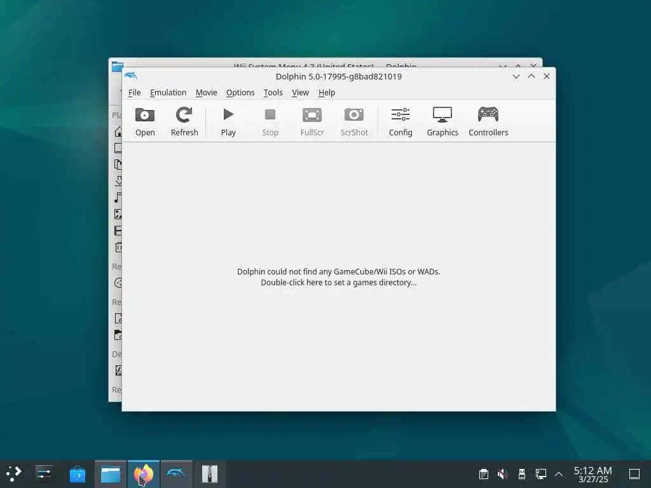Image resolution: width=651 pixels, height=488 pixels.
Task: Open the clock showing 5:12 AM
Action: click(x=593, y=474)
